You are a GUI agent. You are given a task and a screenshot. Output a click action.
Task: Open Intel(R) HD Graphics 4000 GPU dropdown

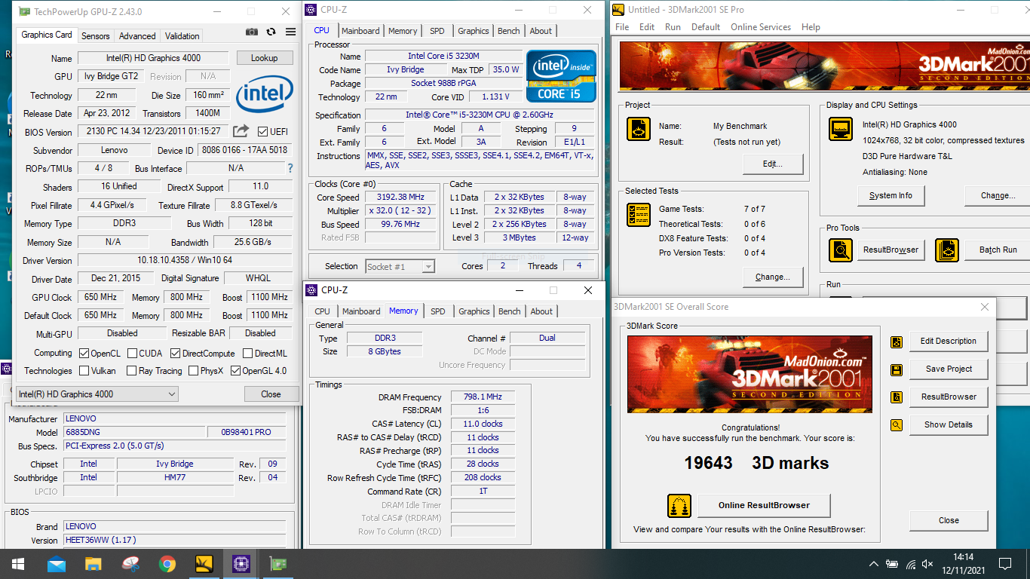coord(97,394)
